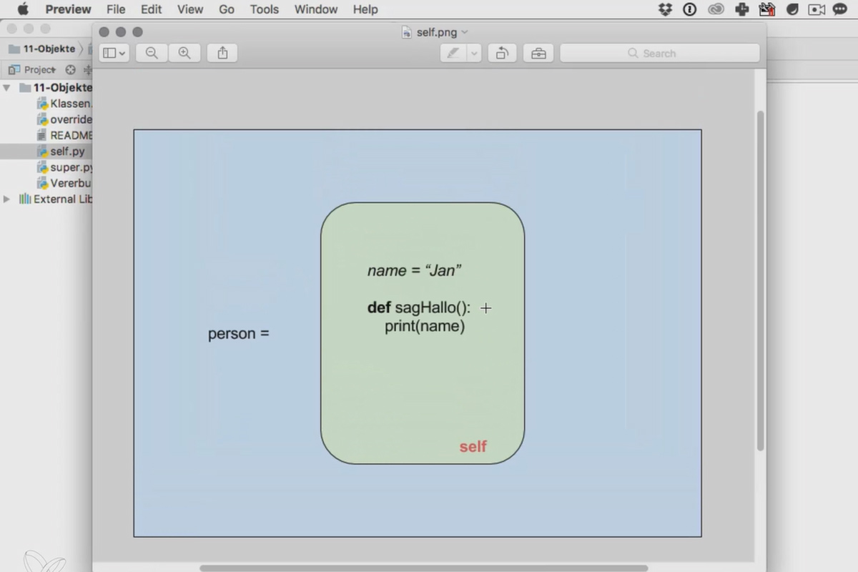This screenshot has width=858, height=572.
Task: Click the 'person =' text in image
Action: click(x=239, y=334)
